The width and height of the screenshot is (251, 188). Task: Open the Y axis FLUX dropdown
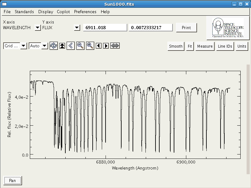pyautogui.click(x=77, y=28)
